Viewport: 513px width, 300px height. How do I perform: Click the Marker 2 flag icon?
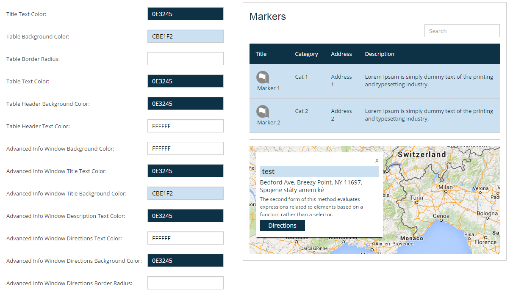coord(263,112)
